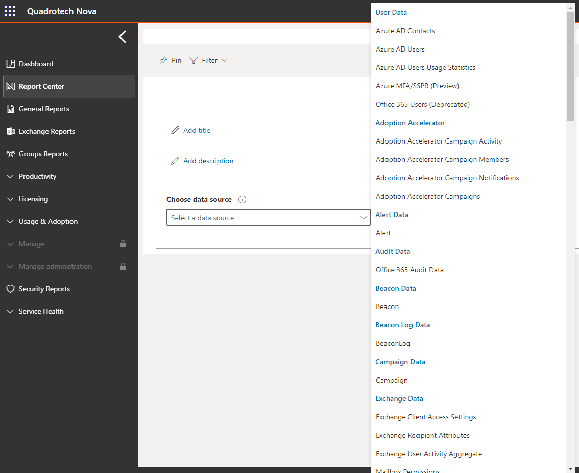Expand the Service Health section
Screen dimensions: 579x473
pos(10,312)
